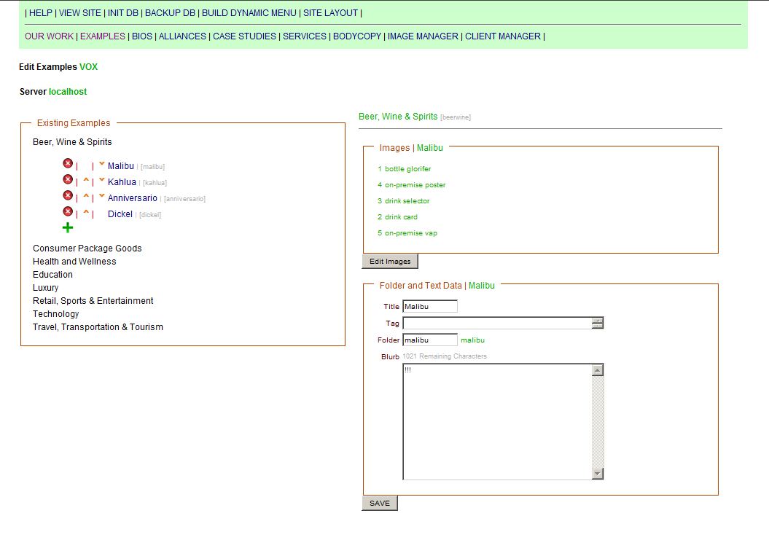769x540 pixels.
Task: Click image entry '3 drink selector'
Action: coord(404,201)
